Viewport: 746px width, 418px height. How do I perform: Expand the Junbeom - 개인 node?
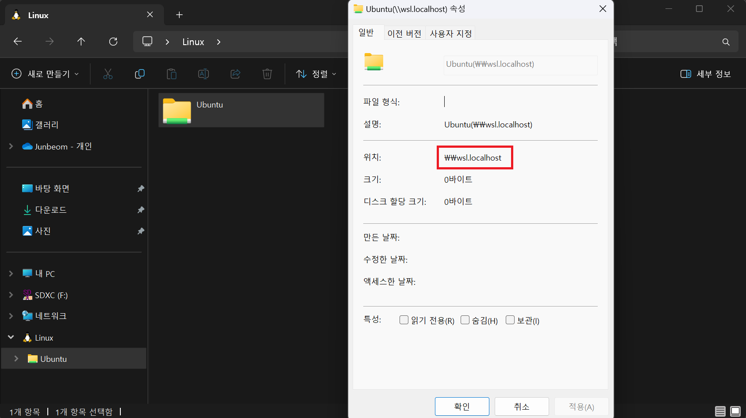coord(11,146)
